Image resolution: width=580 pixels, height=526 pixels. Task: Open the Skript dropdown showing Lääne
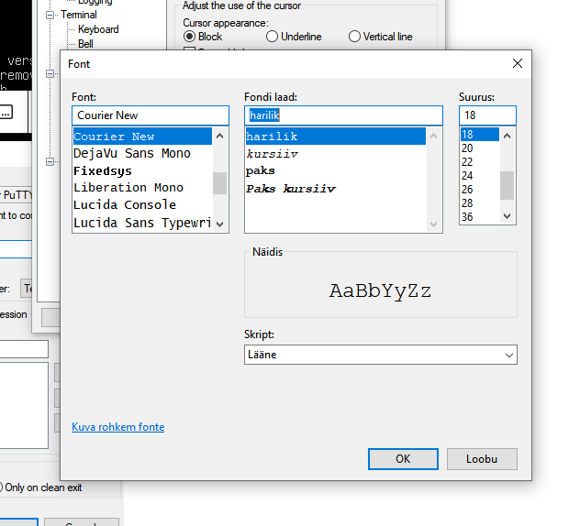click(381, 355)
